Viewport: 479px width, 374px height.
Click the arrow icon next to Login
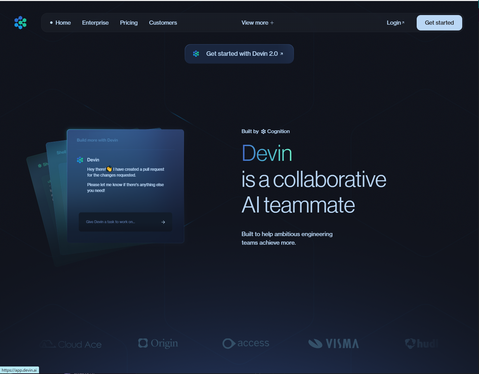coord(403,23)
